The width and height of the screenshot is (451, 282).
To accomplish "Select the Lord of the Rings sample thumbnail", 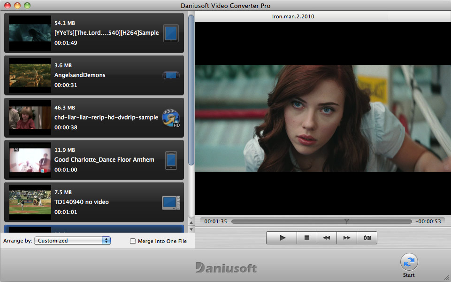I will (x=30, y=33).
